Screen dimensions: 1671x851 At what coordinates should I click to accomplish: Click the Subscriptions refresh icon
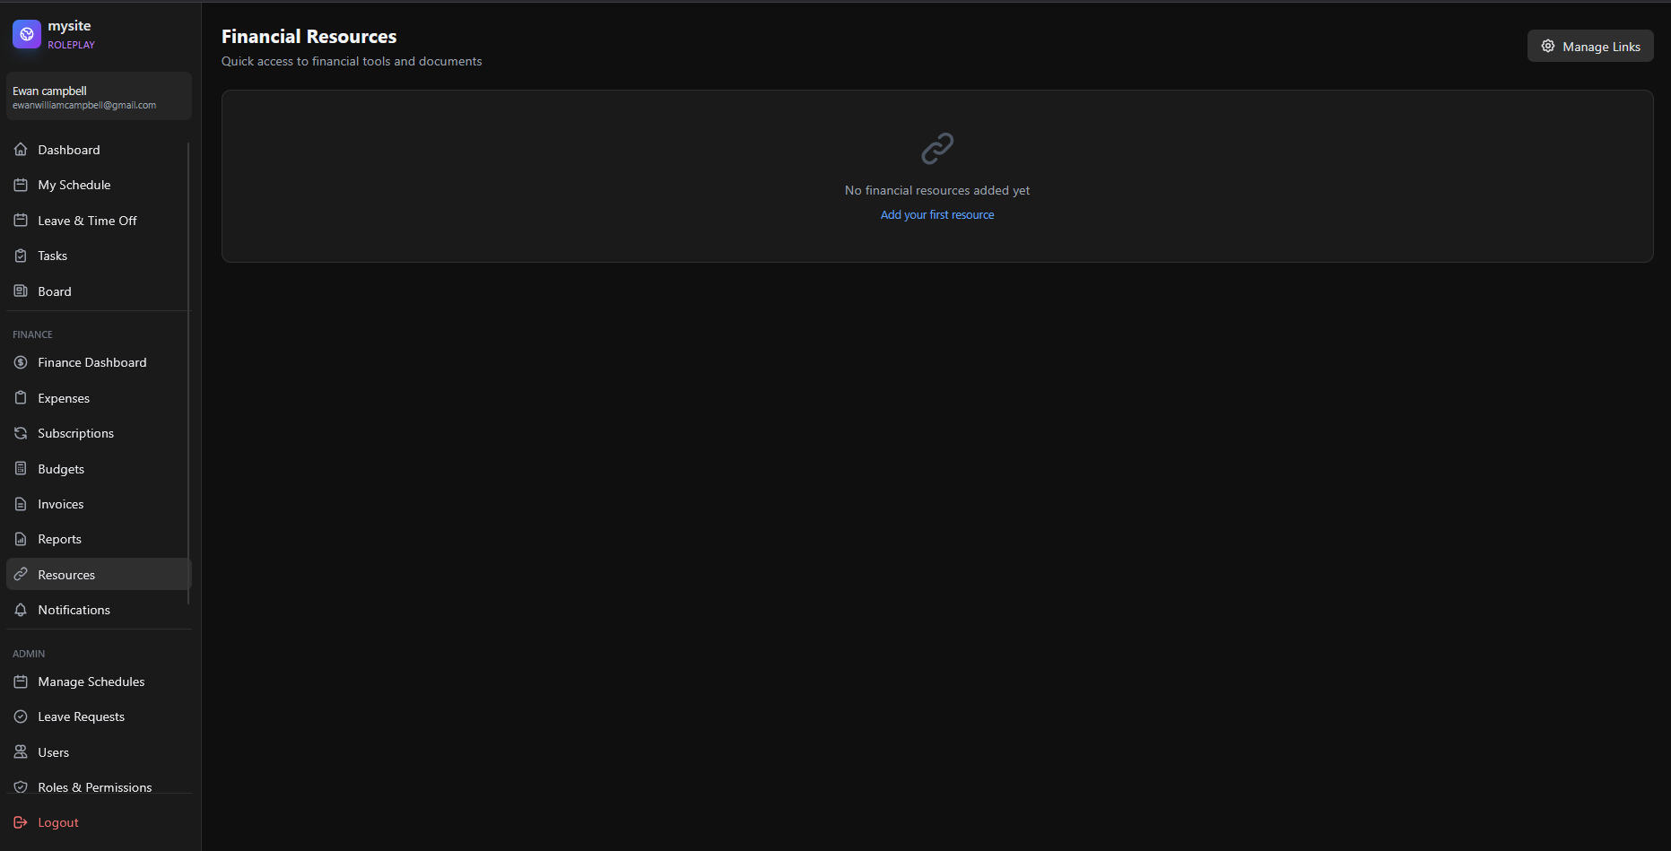(21, 433)
